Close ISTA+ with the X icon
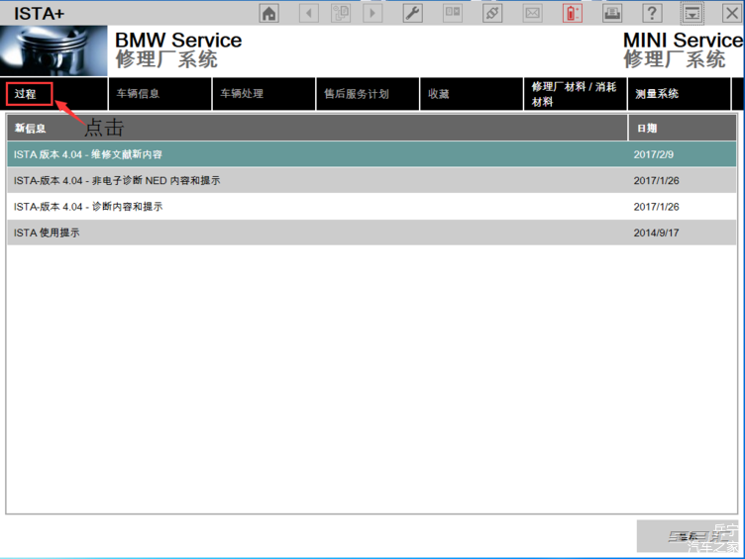Image resolution: width=745 pixels, height=559 pixels. click(732, 13)
